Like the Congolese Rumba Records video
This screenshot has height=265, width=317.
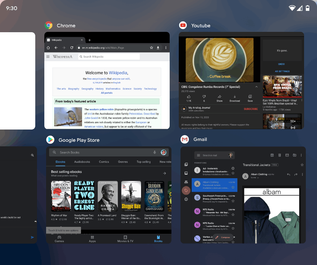coord(189,98)
